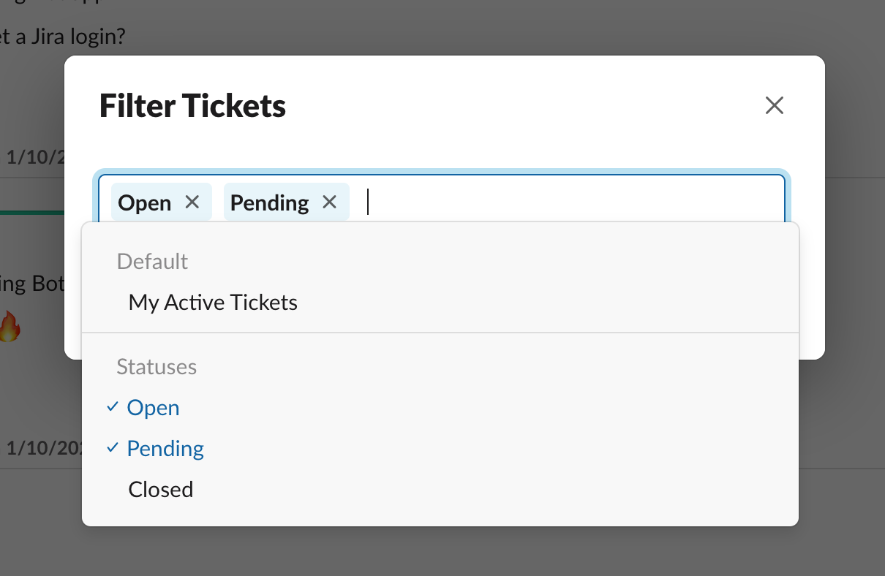Deselect the checked Pending status
The height and width of the screenshot is (576, 885).
(x=440, y=449)
